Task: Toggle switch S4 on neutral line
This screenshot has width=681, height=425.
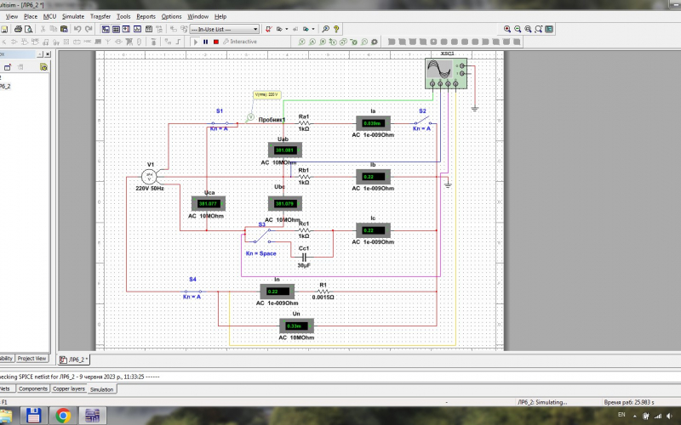Action: tap(193, 291)
